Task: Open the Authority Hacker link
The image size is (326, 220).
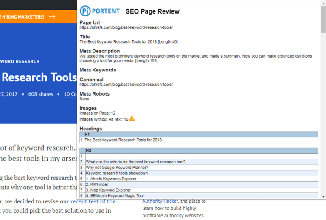Action: pos(160,201)
